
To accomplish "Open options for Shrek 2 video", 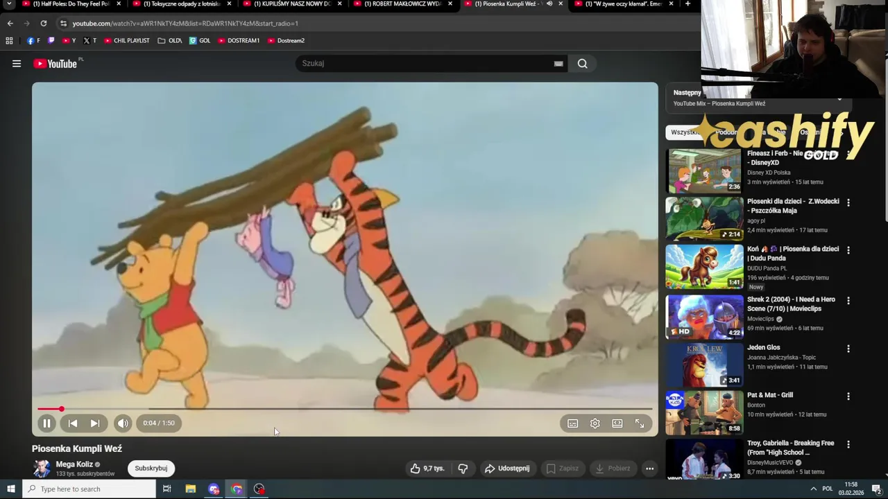I will (848, 301).
